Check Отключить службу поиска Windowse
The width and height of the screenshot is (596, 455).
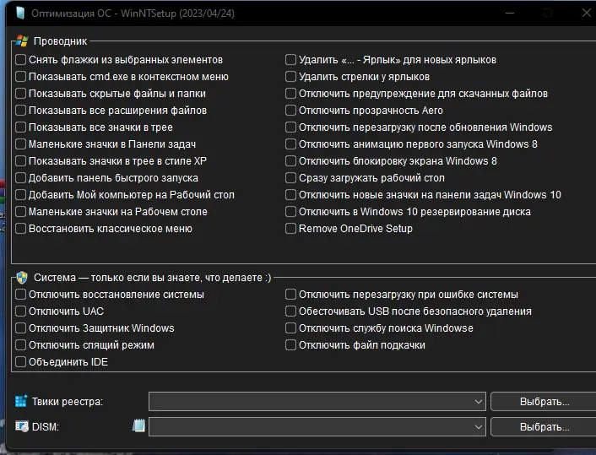(290, 328)
